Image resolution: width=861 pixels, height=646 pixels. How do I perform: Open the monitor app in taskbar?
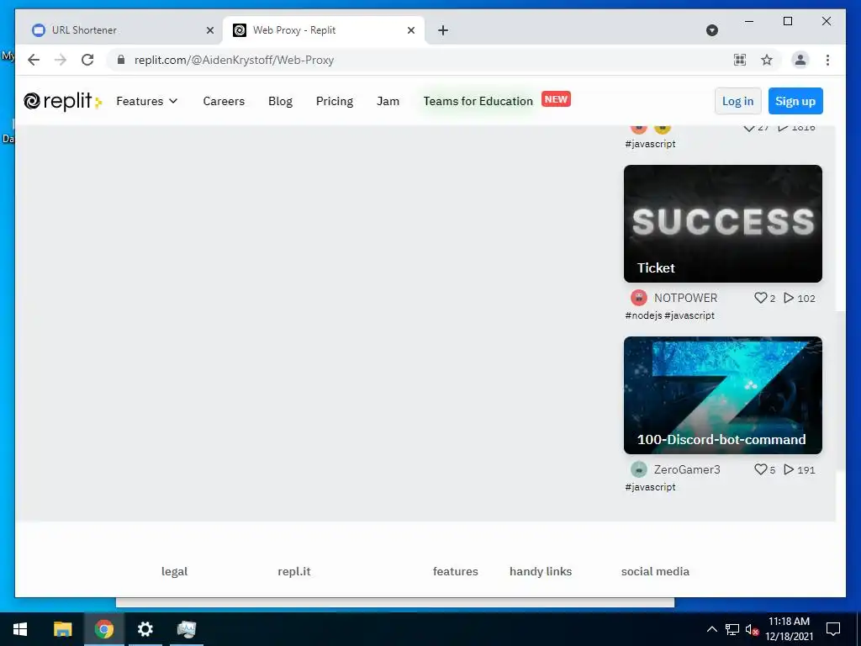click(x=186, y=629)
